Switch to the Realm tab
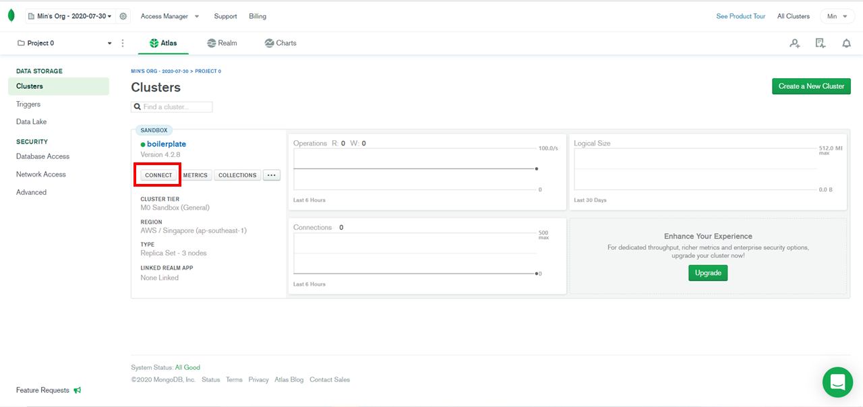Image resolution: width=863 pixels, height=407 pixels. click(222, 43)
